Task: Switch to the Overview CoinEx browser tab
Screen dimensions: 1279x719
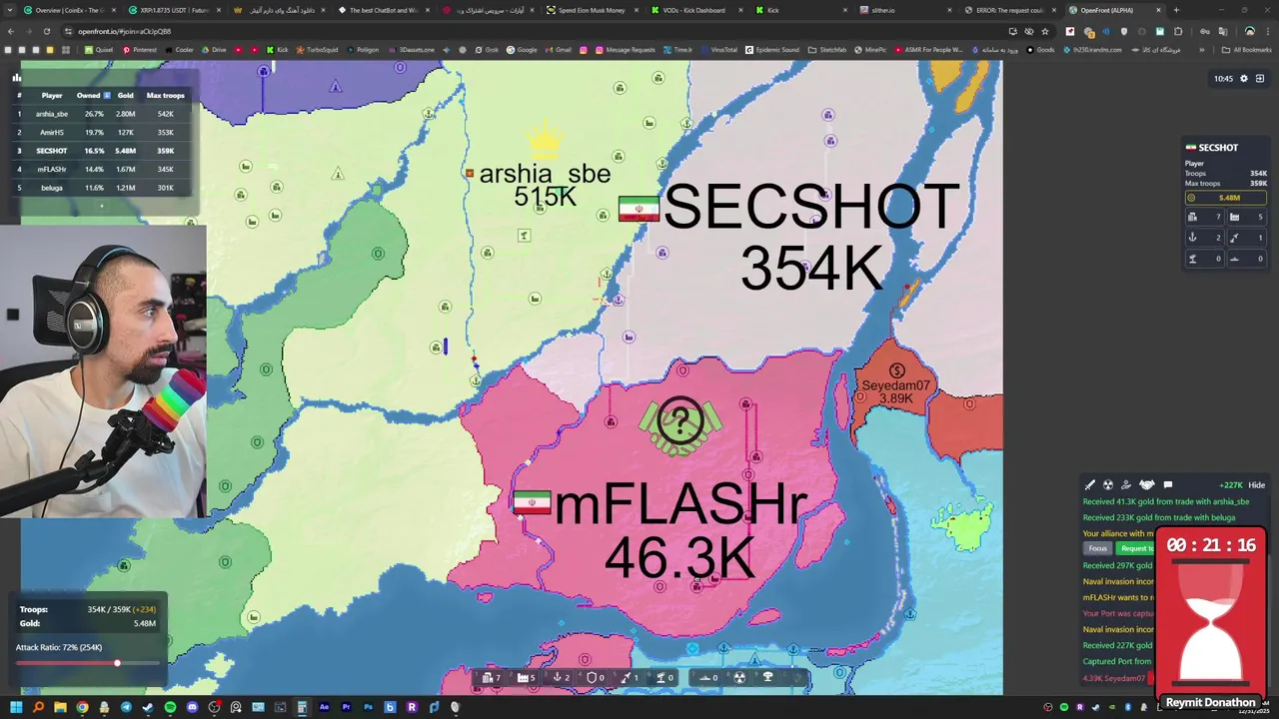Action: click(x=70, y=10)
